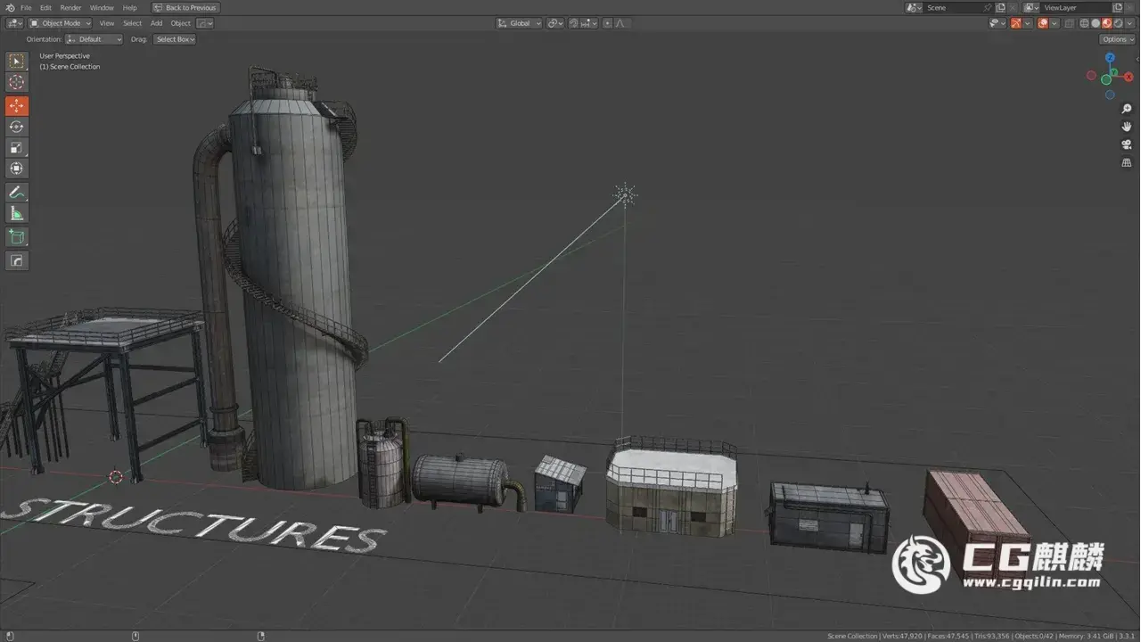Open the Render menu
Image resolution: width=1141 pixels, height=642 pixels.
(x=70, y=8)
